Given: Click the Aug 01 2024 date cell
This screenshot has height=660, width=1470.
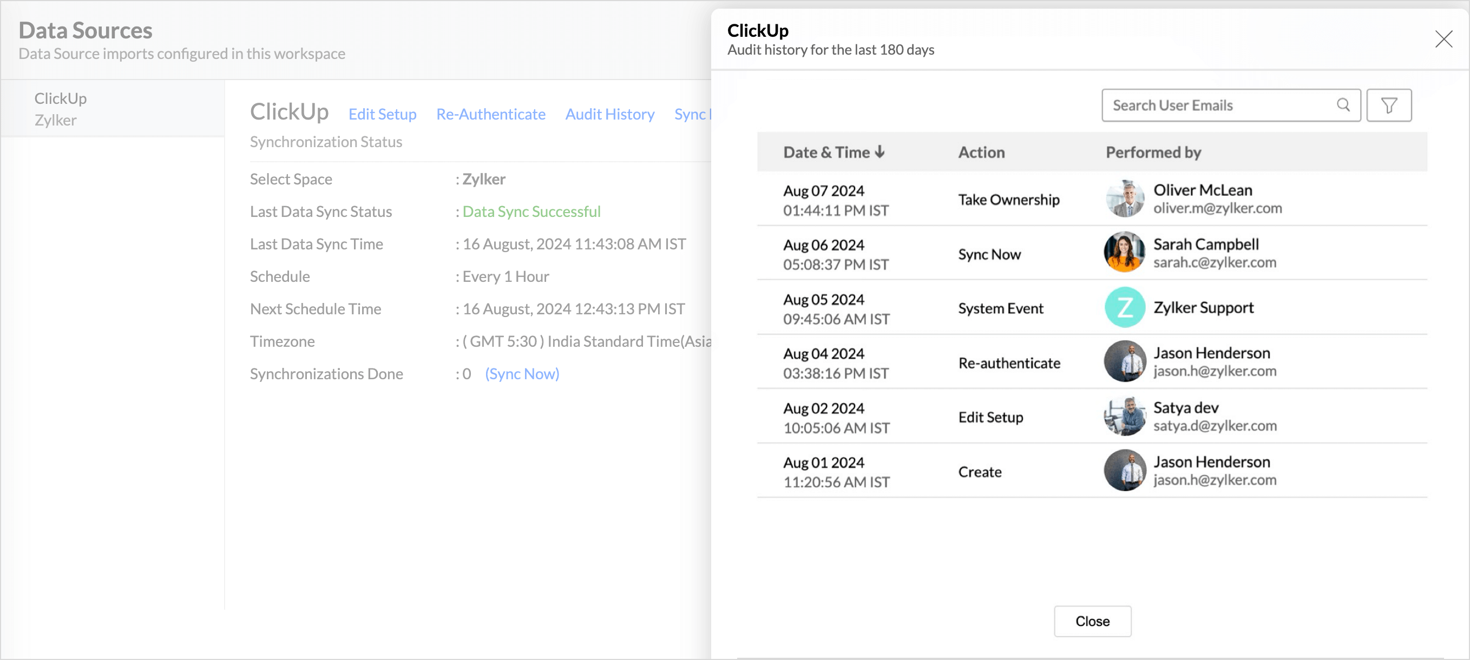Looking at the screenshot, I should (x=836, y=472).
